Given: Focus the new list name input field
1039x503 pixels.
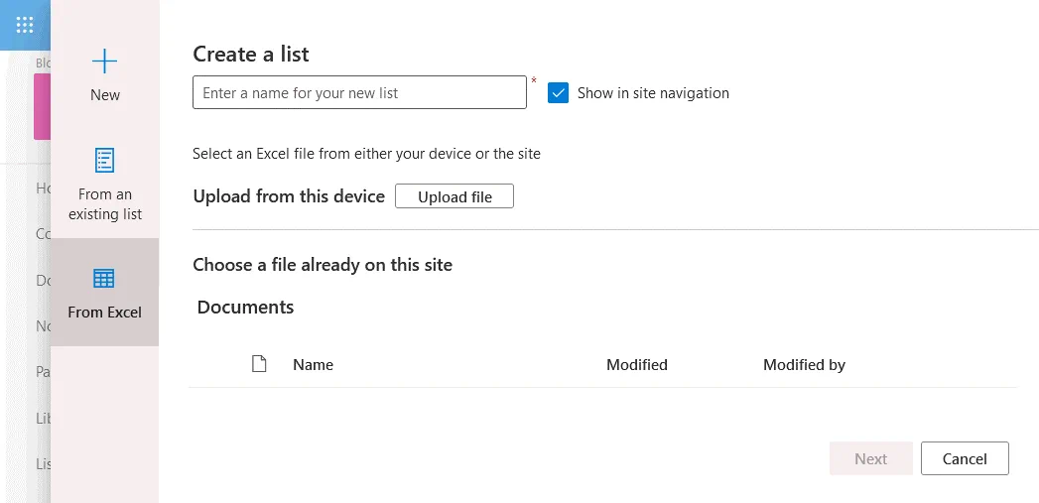Looking at the screenshot, I should pyautogui.click(x=359, y=93).
